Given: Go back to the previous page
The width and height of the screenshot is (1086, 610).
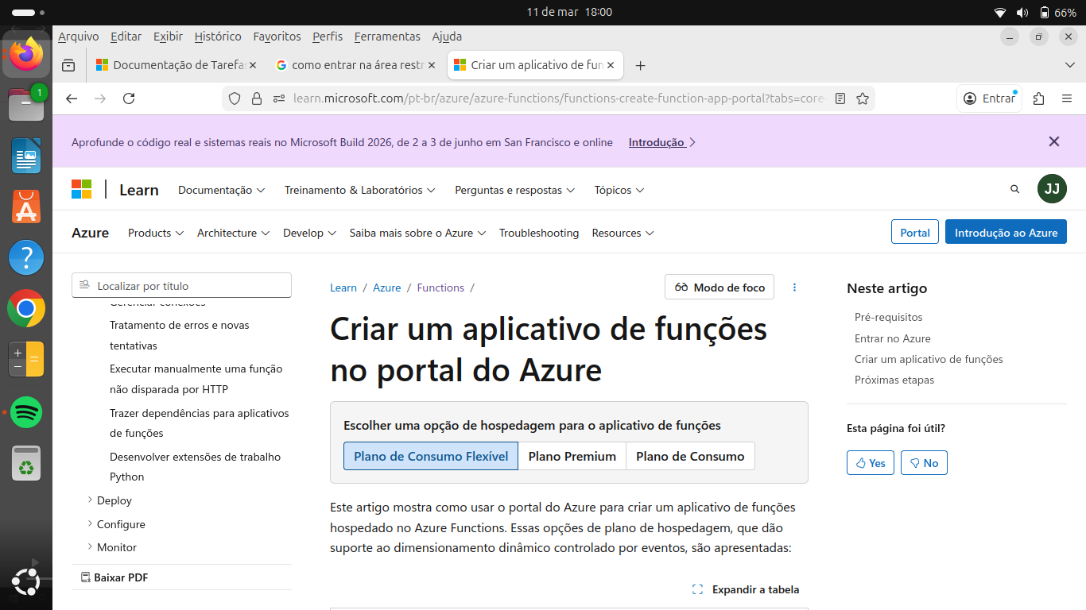Looking at the screenshot, I should pos(72,98).
